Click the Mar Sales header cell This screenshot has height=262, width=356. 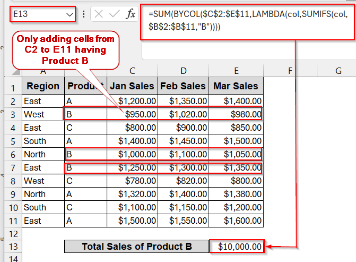click(x=236, y=86)
